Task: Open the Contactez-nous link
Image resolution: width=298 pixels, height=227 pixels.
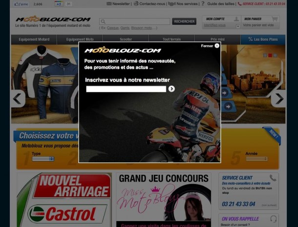Action: pos(152,3)
